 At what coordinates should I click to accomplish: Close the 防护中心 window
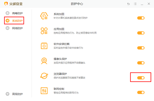click(149, 4)
